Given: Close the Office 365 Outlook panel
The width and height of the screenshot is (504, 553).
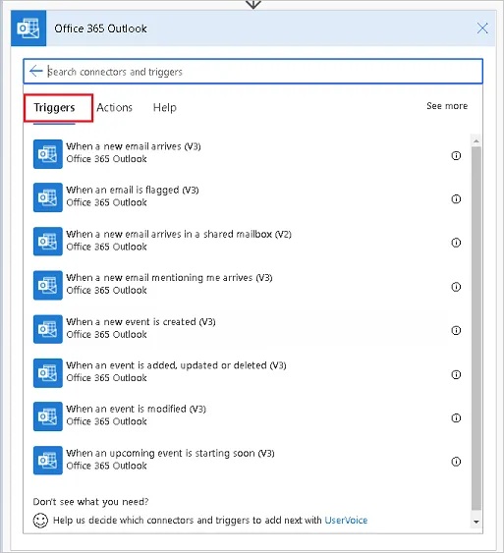Looking at the screenshot, I should (482, 28).
